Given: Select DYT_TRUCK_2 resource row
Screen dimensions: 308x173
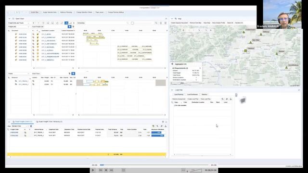Looking at the screenshot, I should pyautogui.click(x=24, y=85).
